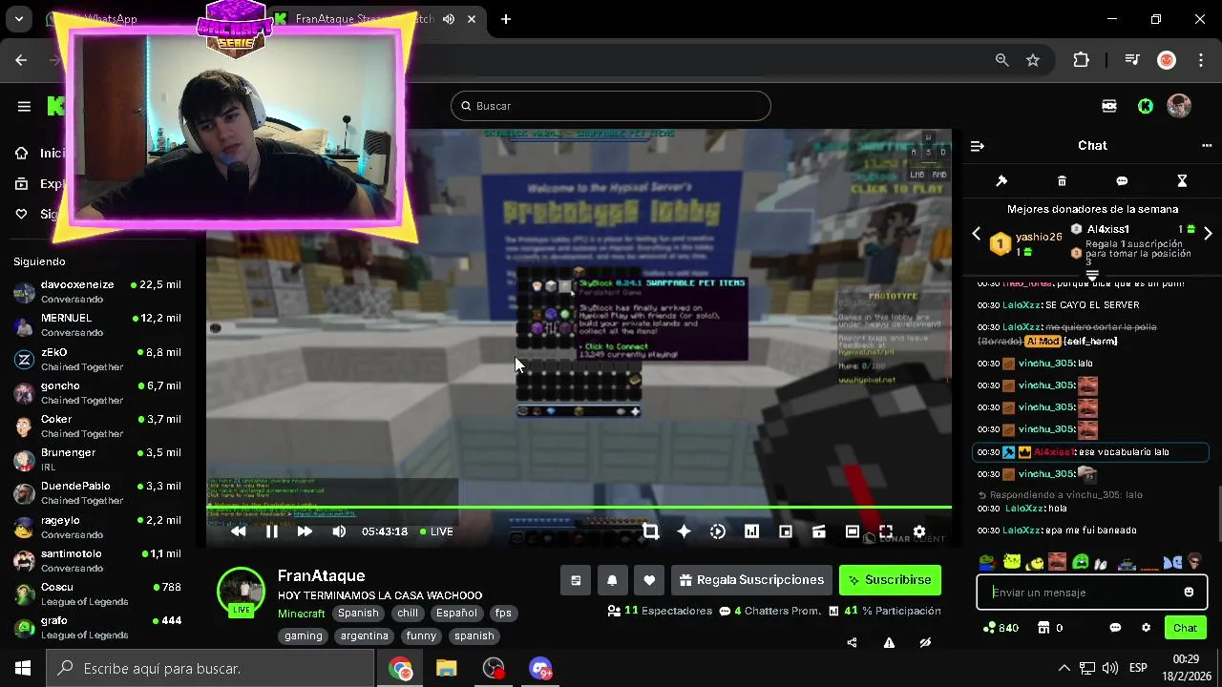Viewport: 1222px width, 687px height.
Task: Open davooxeneize channel in Siguiendo list
Action: point(97,291)
